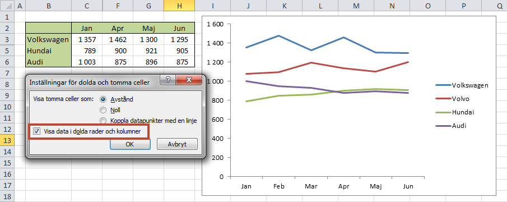Confirm with the OK button
The height and width of the screenshot is (202, 507).
click(130, 144)
